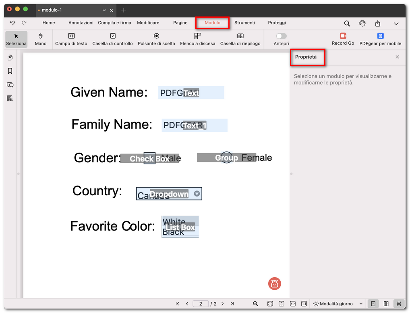Image resolution: width=410 pixels, height=313 pixels.
Task: Click the page number input field
Action: pyautogui.click(x=201, y=304)
